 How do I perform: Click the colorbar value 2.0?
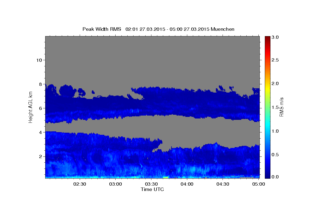tap(275, 84)
